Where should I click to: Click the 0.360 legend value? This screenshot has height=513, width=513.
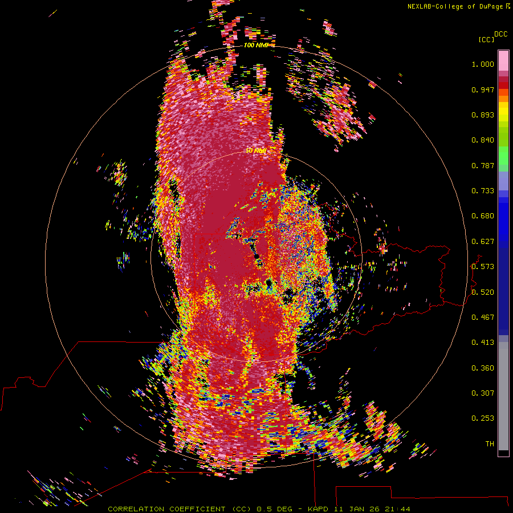point(483,368)
